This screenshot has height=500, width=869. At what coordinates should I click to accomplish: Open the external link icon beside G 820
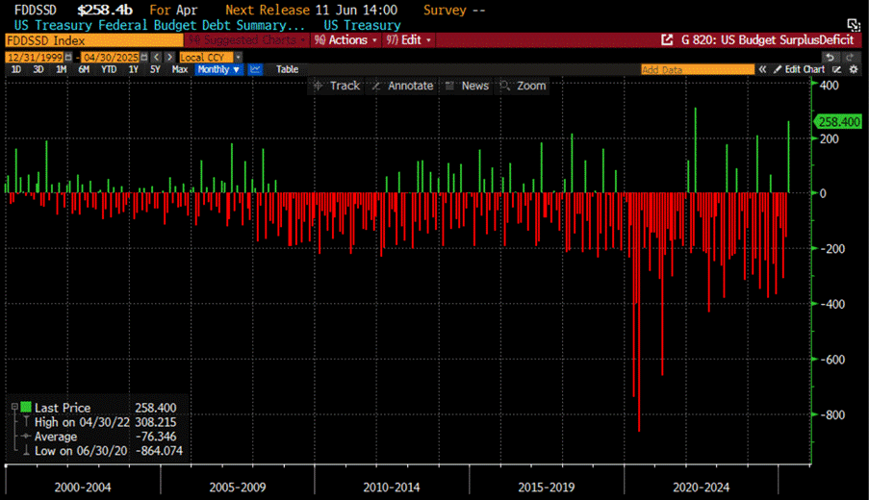667,39
